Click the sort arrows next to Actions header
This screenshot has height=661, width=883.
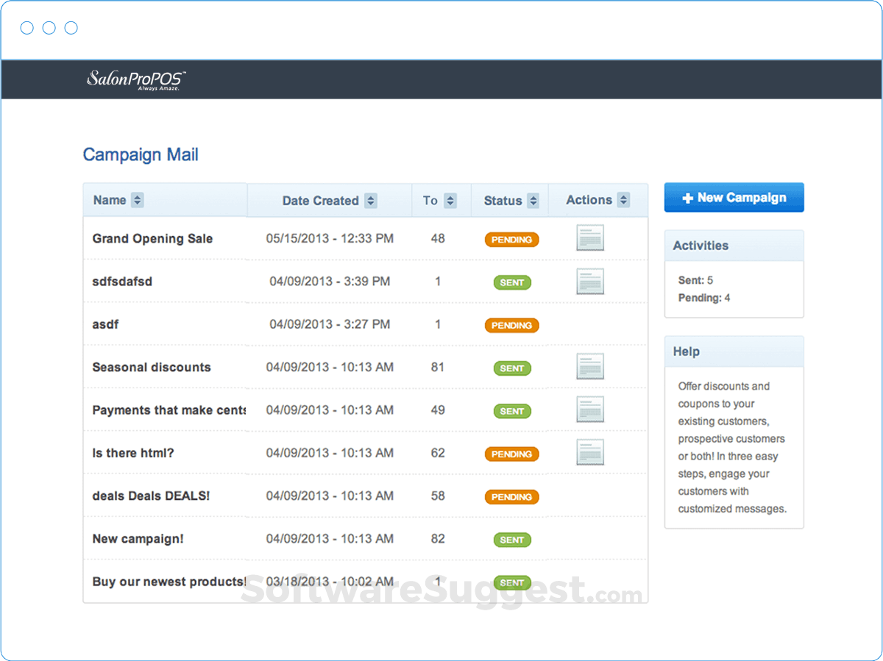click(x=623, y=199)
